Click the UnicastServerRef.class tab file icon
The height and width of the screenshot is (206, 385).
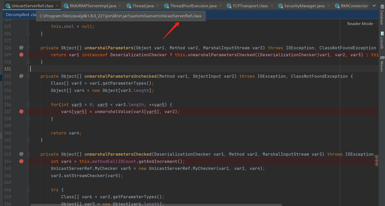pyautogui.click(x=8, y=6)
